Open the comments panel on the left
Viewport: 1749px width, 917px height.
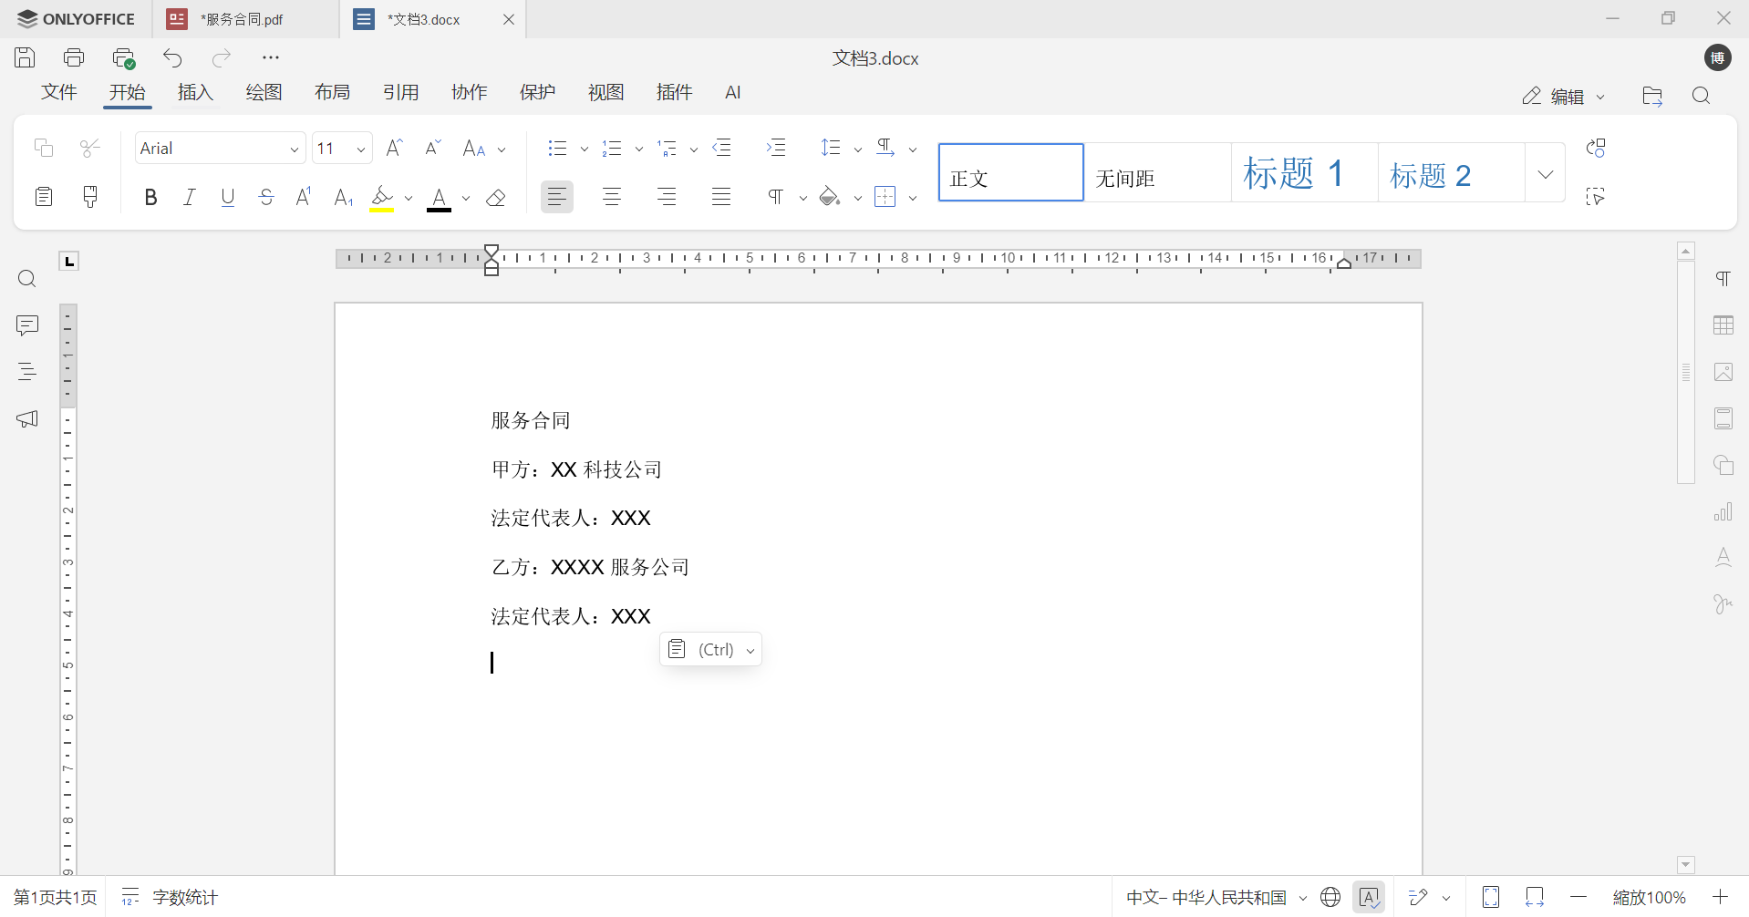point(27,325)
